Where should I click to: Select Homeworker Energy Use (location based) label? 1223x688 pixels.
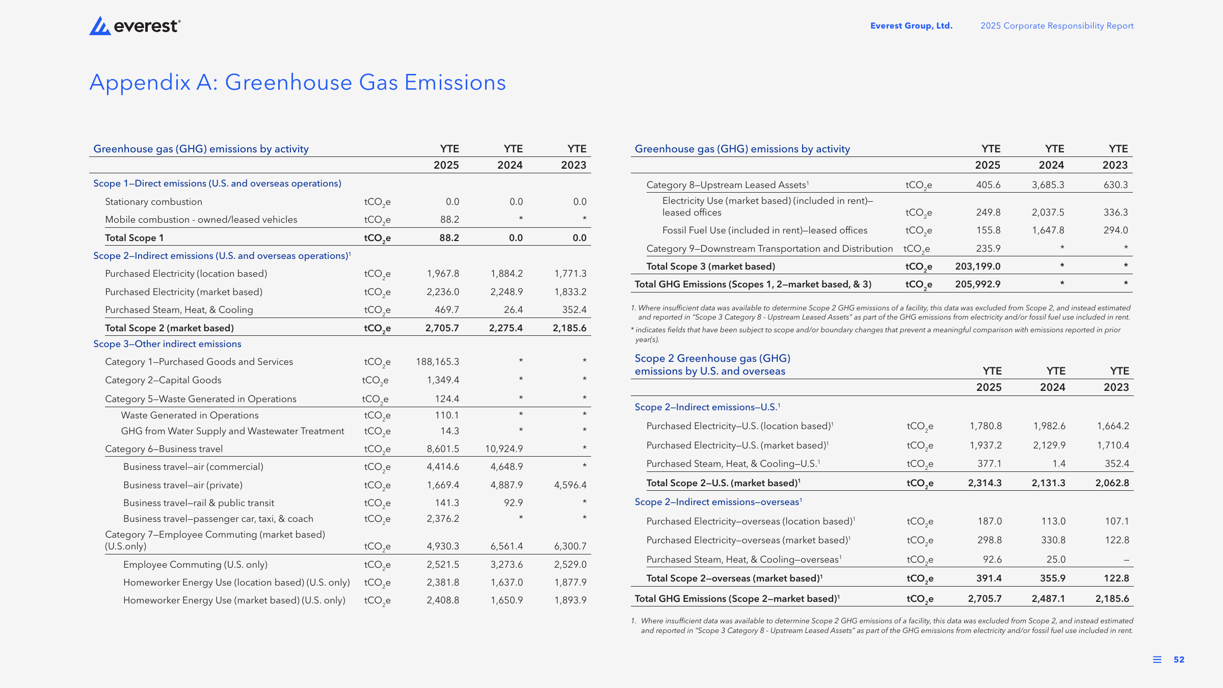click(x=236, y=583)
